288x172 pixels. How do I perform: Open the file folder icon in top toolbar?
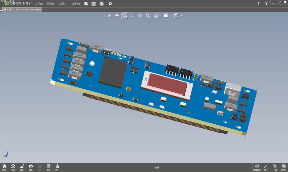pyautogui.click(x=86, y=4)
